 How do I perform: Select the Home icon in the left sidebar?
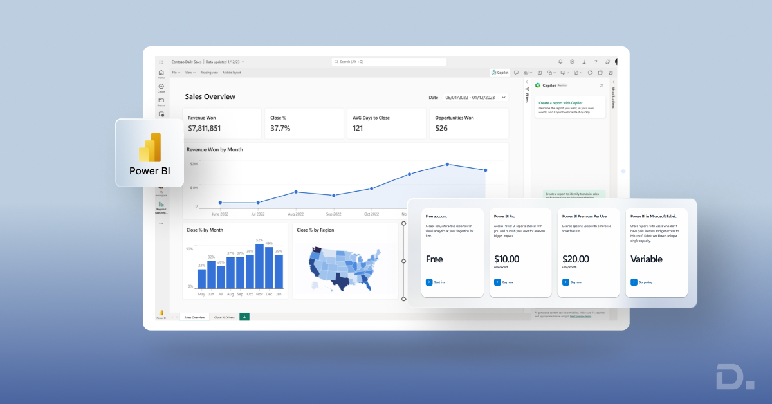(x=160, y=73)
